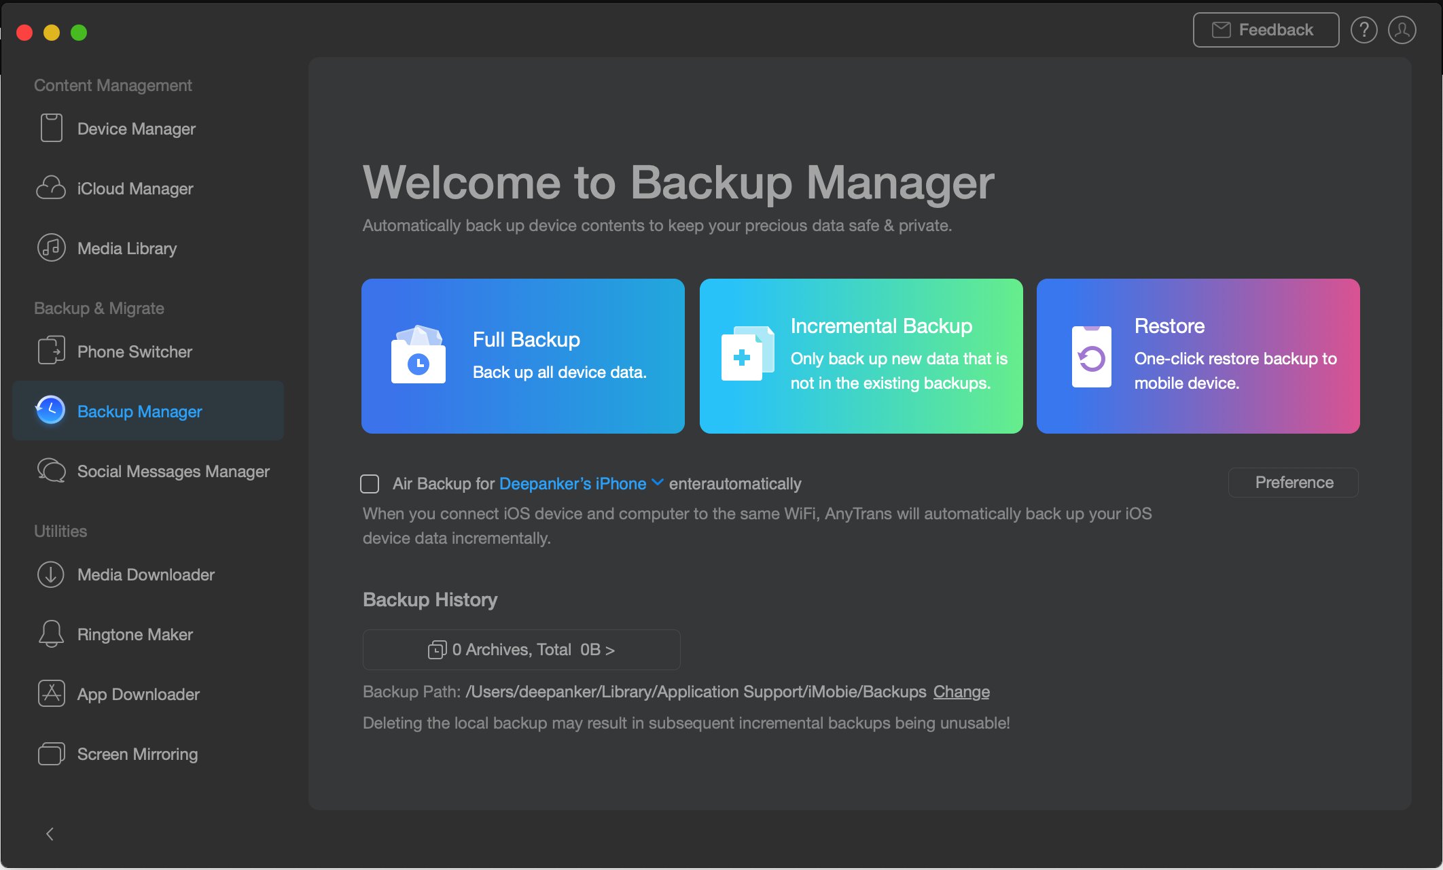This screenshot has height=870, width=1443.
Task: Click the Device Manager phone icon
Action: (51, 128)
